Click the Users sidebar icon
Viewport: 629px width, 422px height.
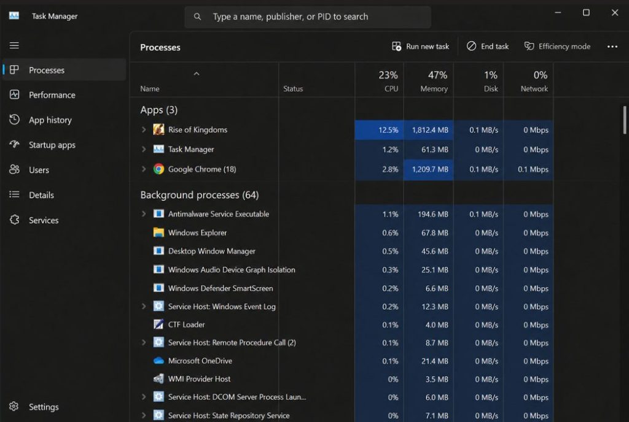coord(15,169)
